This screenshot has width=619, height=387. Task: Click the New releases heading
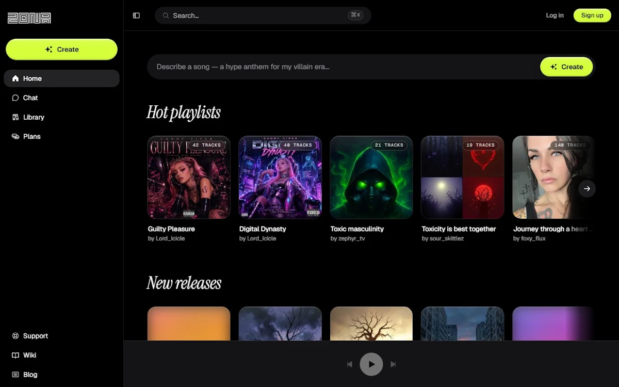tap(184, 283)
